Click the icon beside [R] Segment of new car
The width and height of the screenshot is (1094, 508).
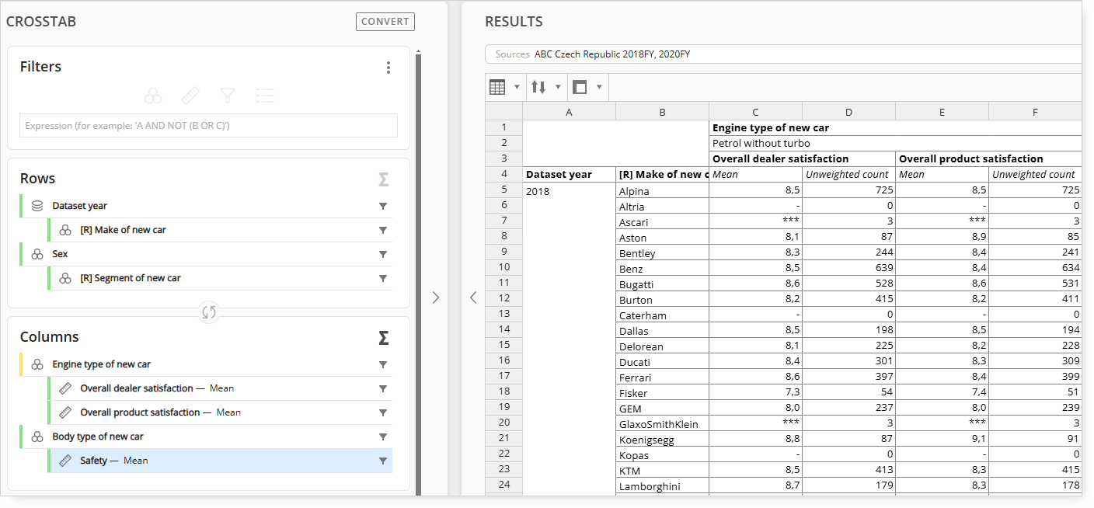65,278
